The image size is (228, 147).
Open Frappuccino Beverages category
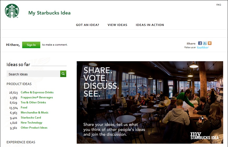click(x=37, y=97)
